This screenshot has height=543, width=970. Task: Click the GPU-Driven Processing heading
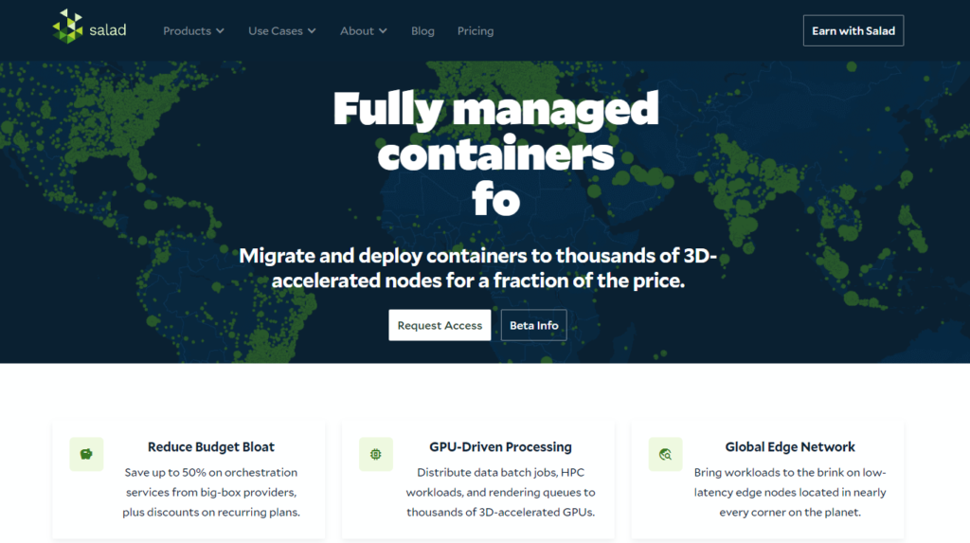tap(500, 447)
